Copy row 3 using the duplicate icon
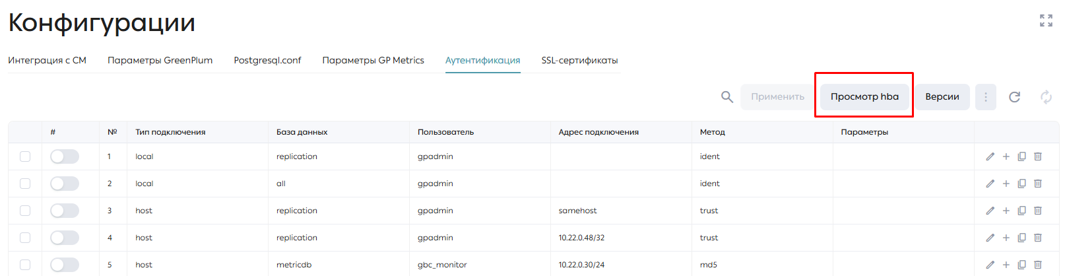 [x=1021, y=211]
